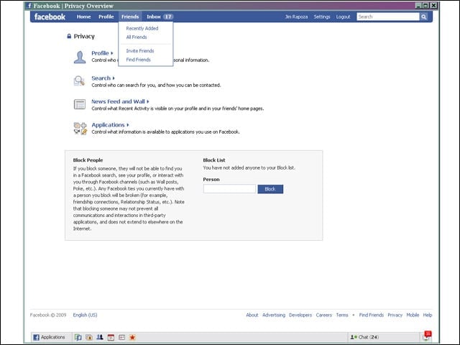Open the Help footer link
460x345 pixels.
428,315
